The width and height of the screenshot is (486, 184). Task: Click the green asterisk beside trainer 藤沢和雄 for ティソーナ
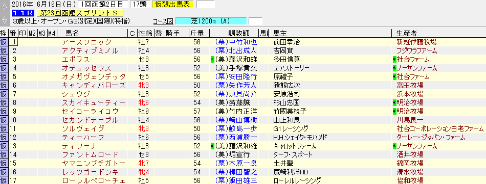point(212,146)
